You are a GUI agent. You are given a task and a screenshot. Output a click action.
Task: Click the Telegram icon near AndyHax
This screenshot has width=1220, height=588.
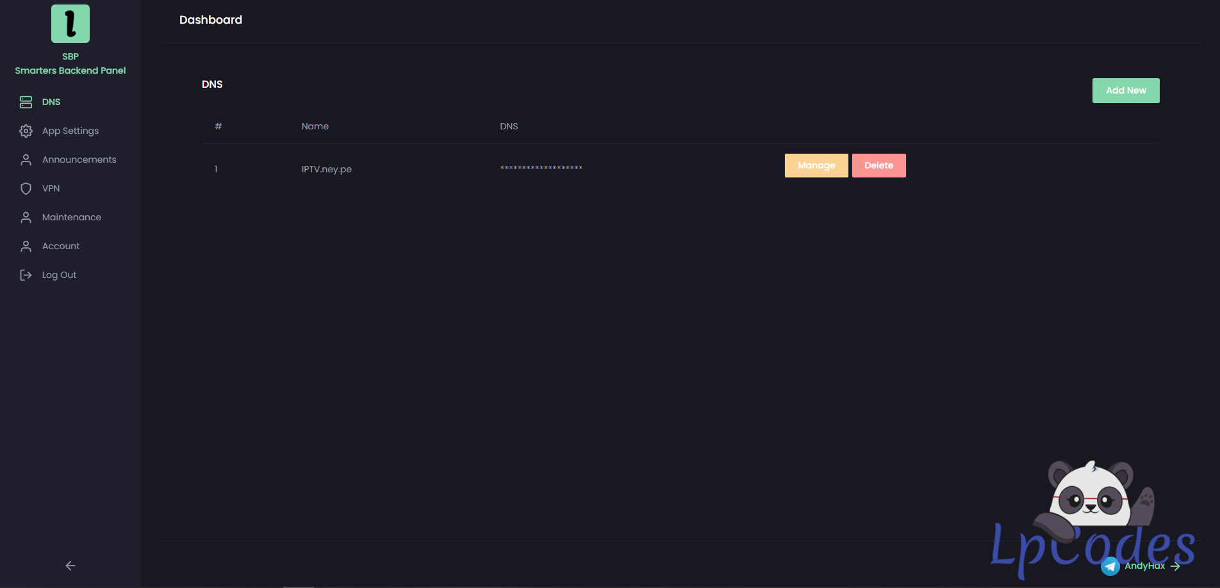[1110, 566]
